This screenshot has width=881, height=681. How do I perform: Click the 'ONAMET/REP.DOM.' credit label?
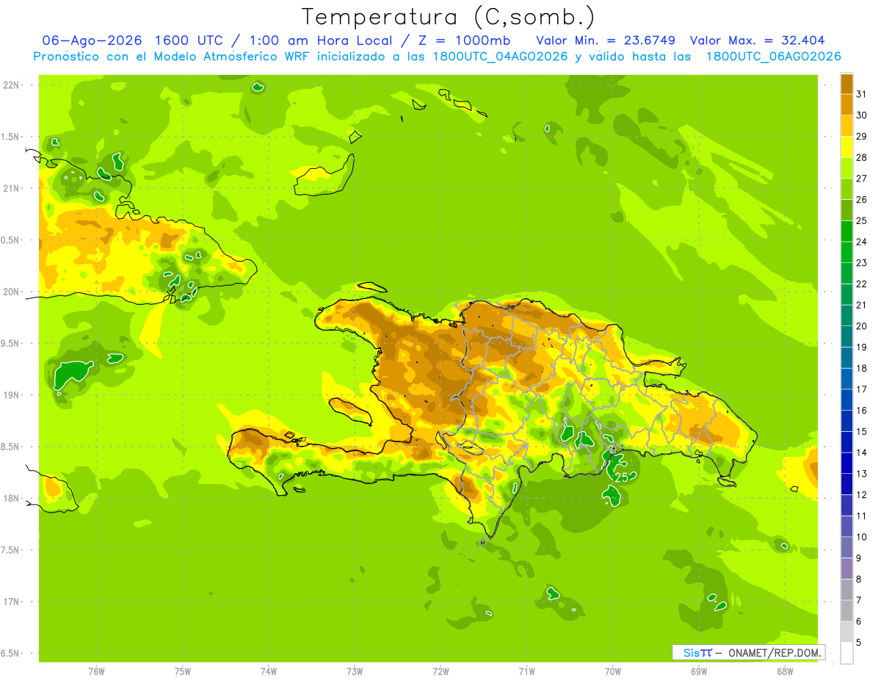point(775,652)
